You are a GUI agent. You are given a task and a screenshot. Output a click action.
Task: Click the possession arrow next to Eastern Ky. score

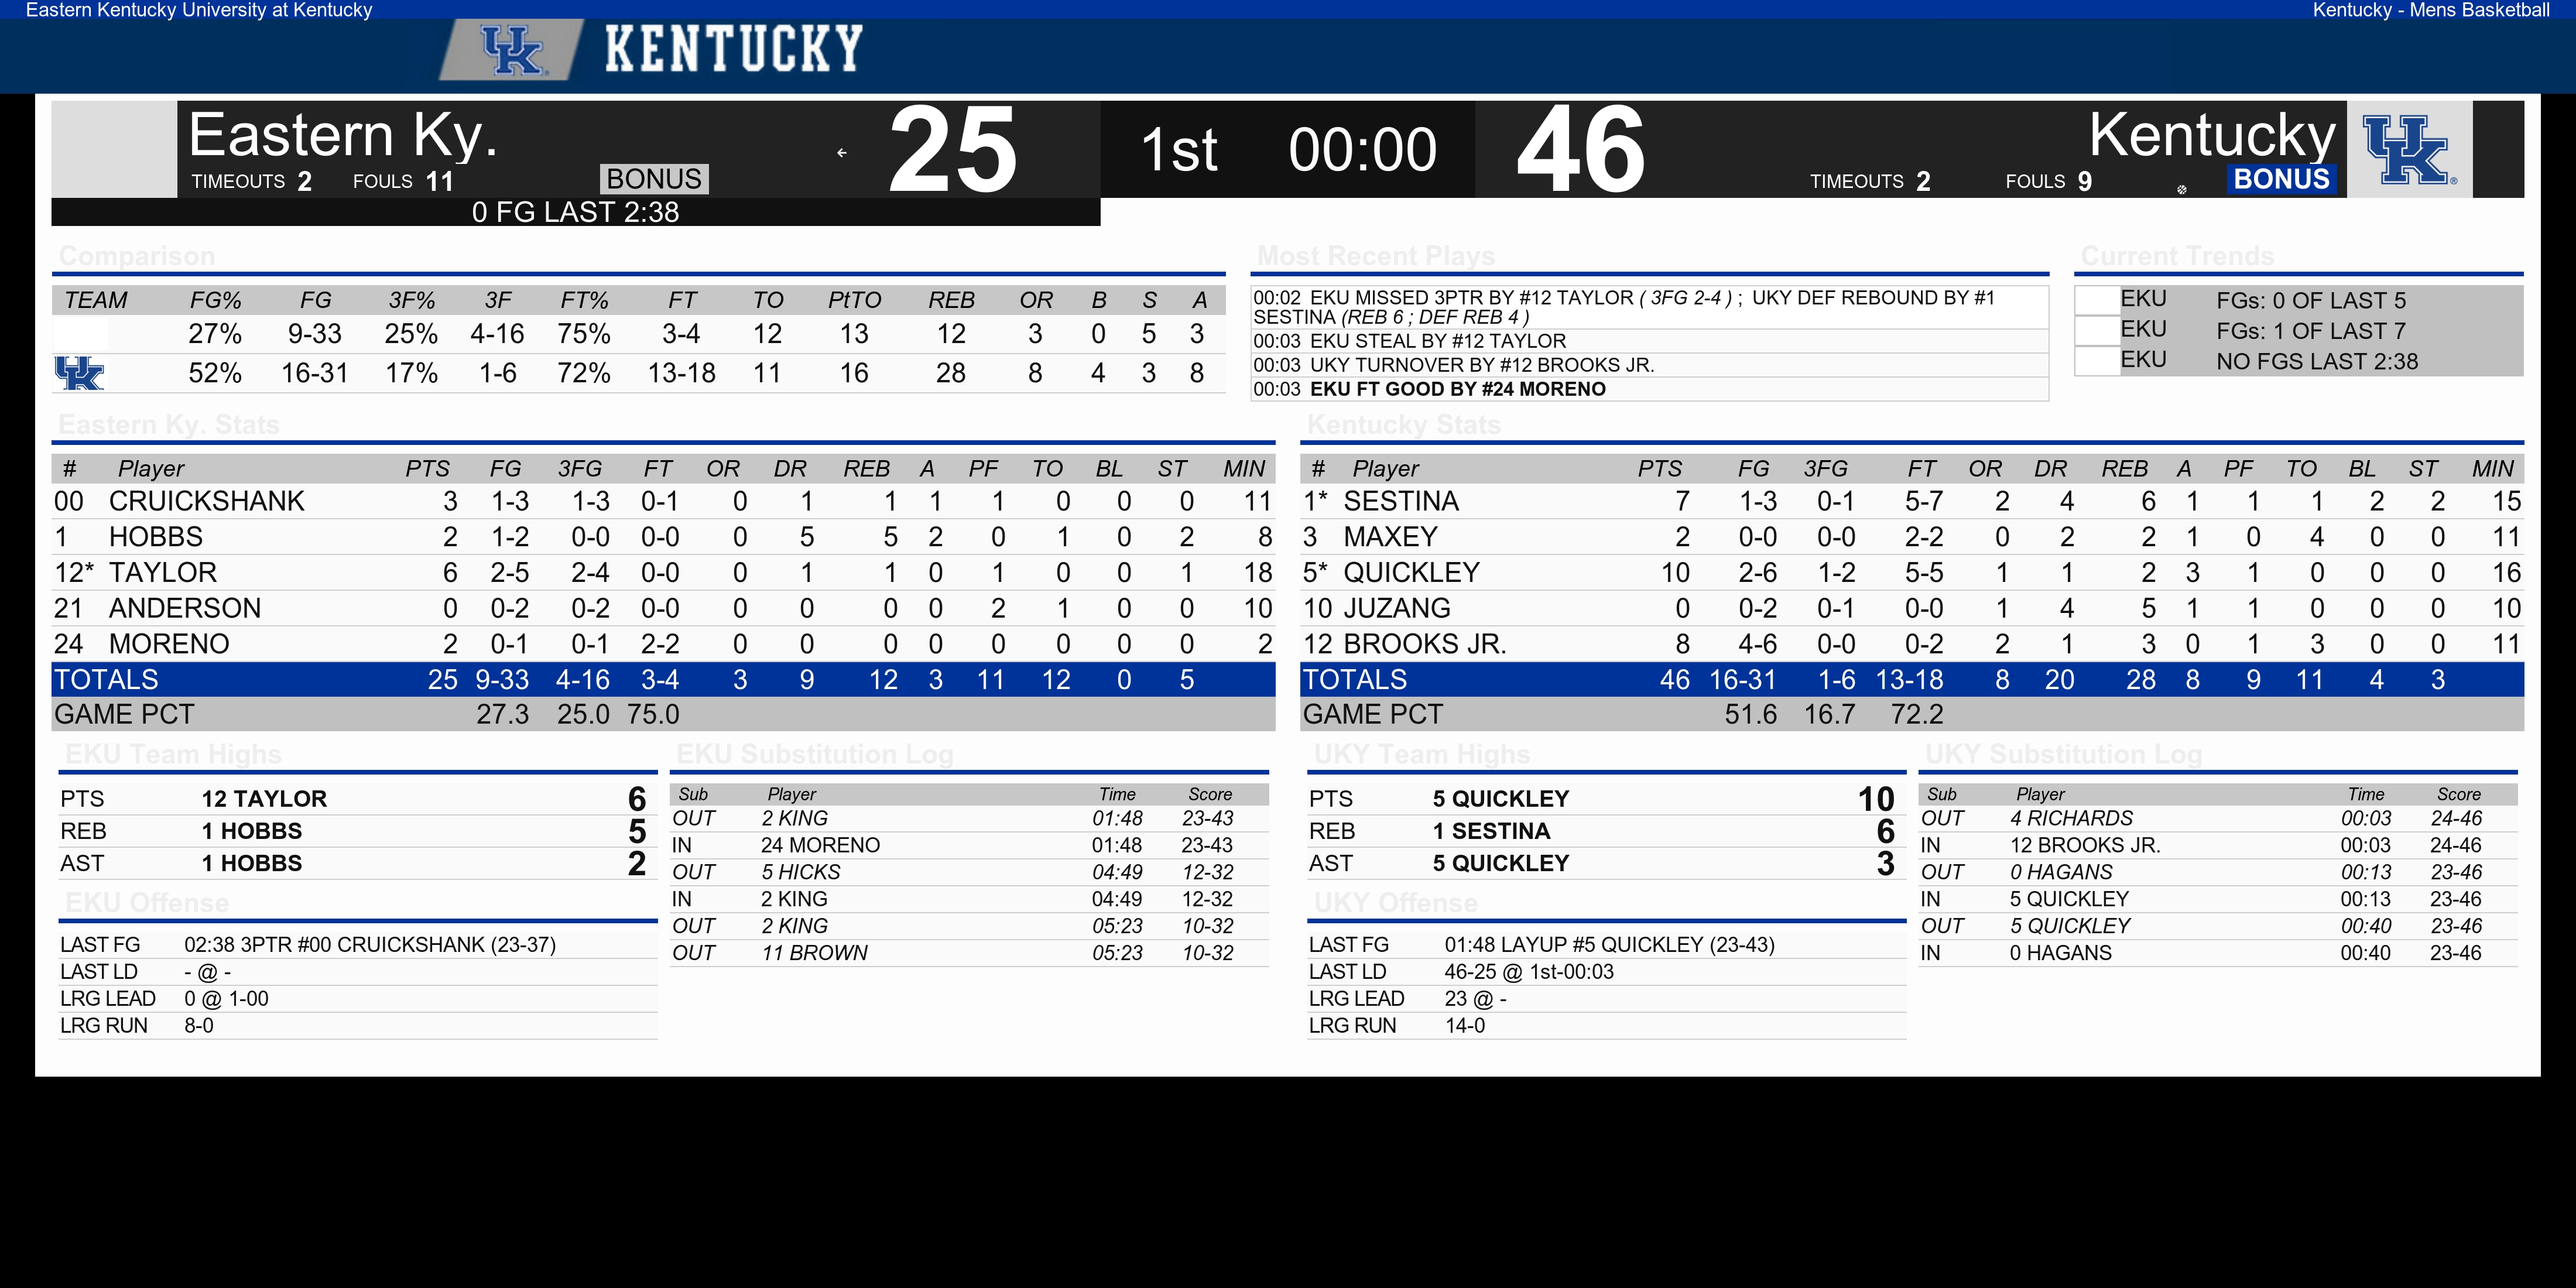(x=842, y=153)
